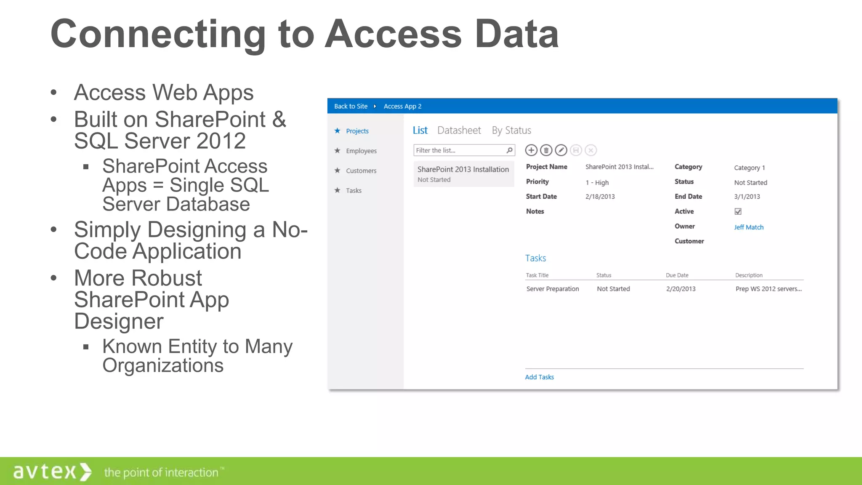Click the task due date 2/20/2013
This screenshot has height=485, width=862.
(681, 289)
